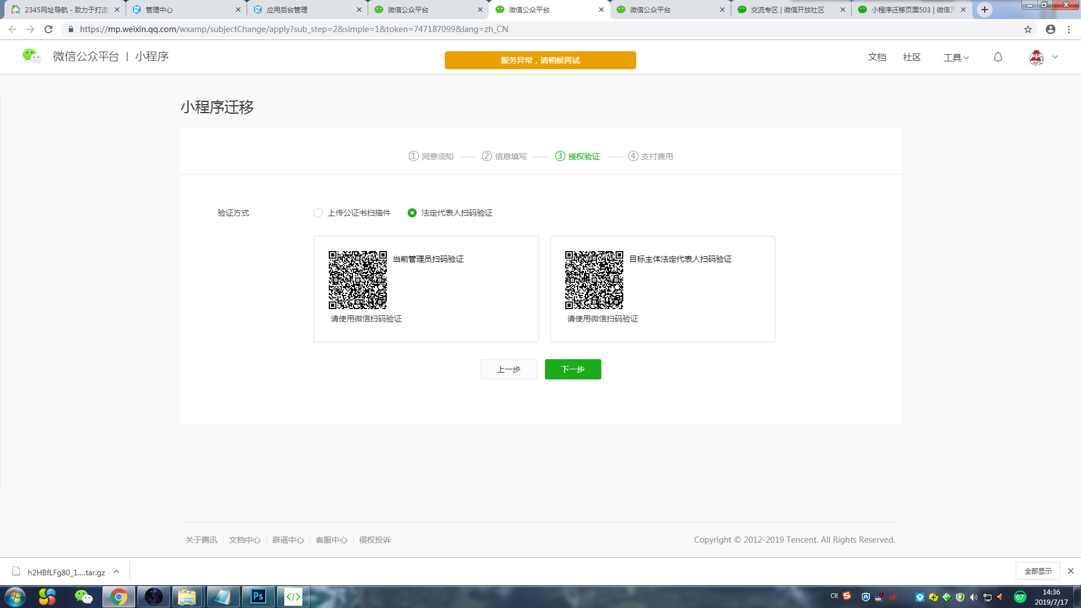This screenshot has width=1081, height=608.
Task: Click the green 67 tray indicator
Action: (x=1020, y=597)
